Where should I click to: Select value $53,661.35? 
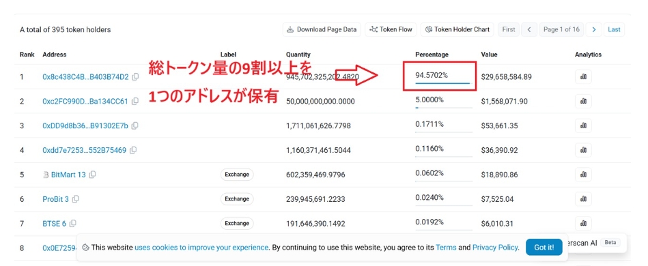click(x=499, y=125)
